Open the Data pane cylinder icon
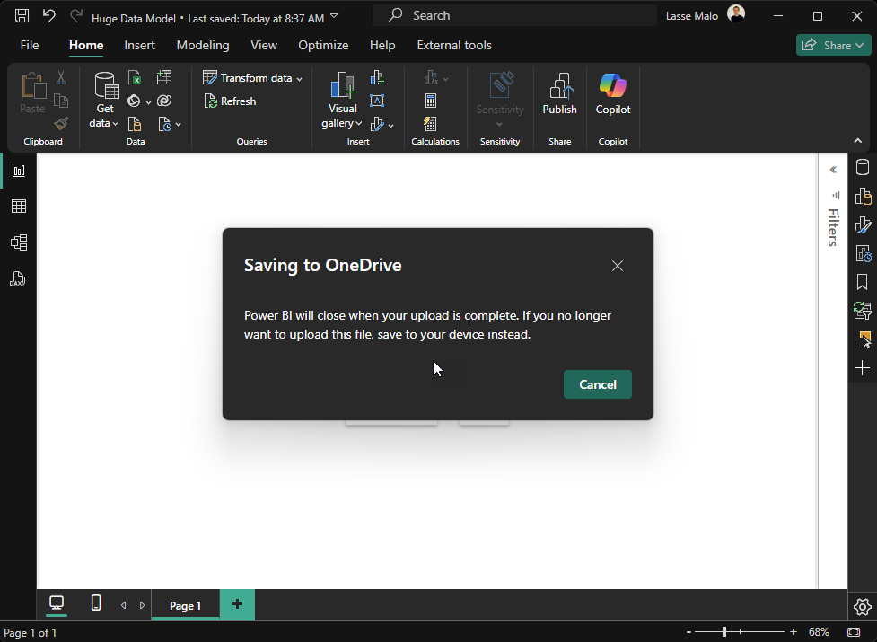 (x=863, y=167)
